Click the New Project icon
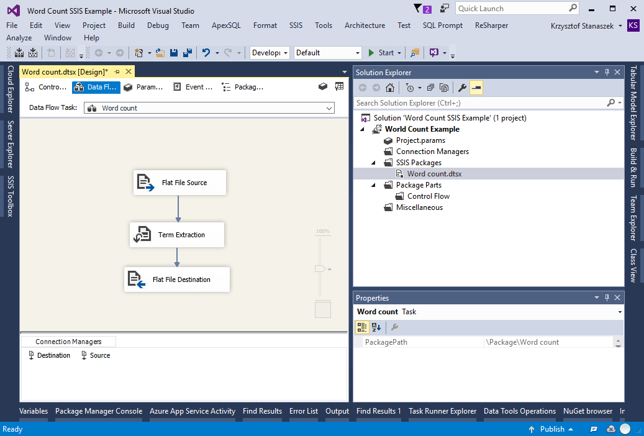Image resolution: width=644 pixels, height=436 pixels. [139, 53]
